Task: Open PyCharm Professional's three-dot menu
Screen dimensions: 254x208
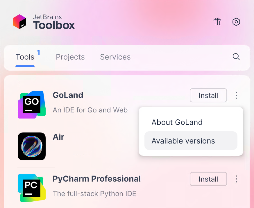Action: [x=236, y=179]
